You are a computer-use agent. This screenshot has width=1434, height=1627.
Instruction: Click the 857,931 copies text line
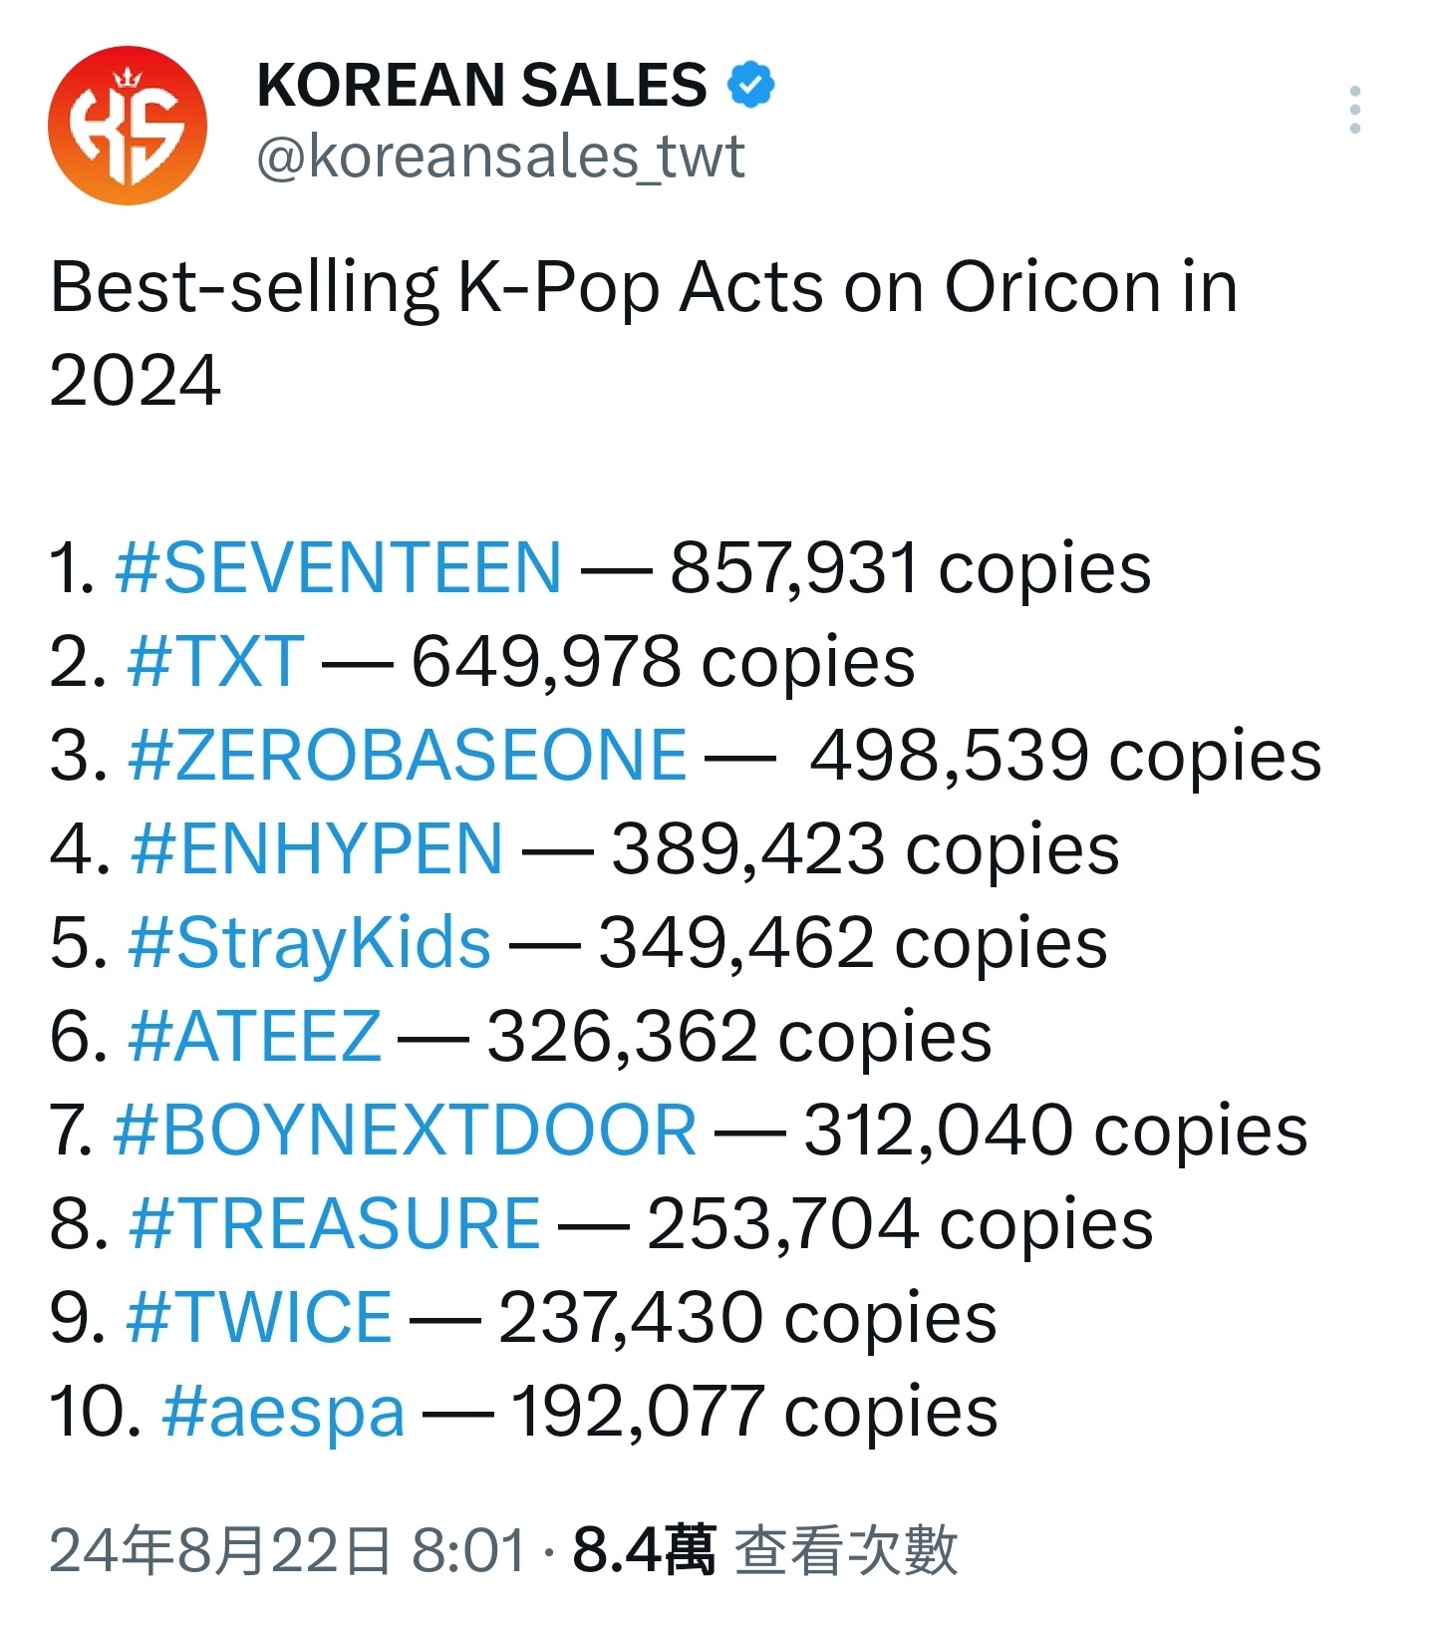(x=910, y=568)
